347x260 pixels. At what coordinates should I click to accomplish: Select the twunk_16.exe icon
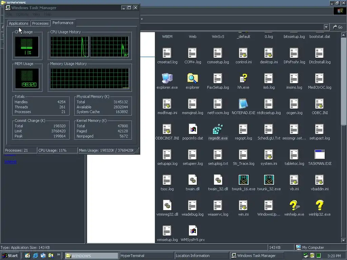pos(243,180)
